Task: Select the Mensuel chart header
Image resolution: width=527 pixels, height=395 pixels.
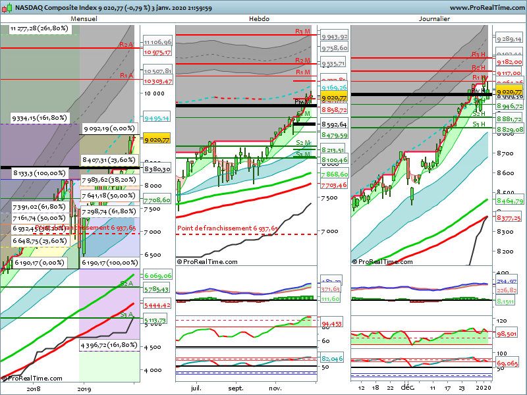Action: pos(84,19)
